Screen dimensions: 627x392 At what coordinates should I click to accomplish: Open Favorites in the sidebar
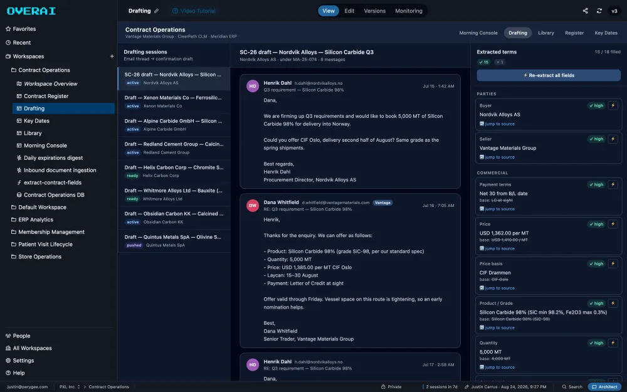[21, 29]
